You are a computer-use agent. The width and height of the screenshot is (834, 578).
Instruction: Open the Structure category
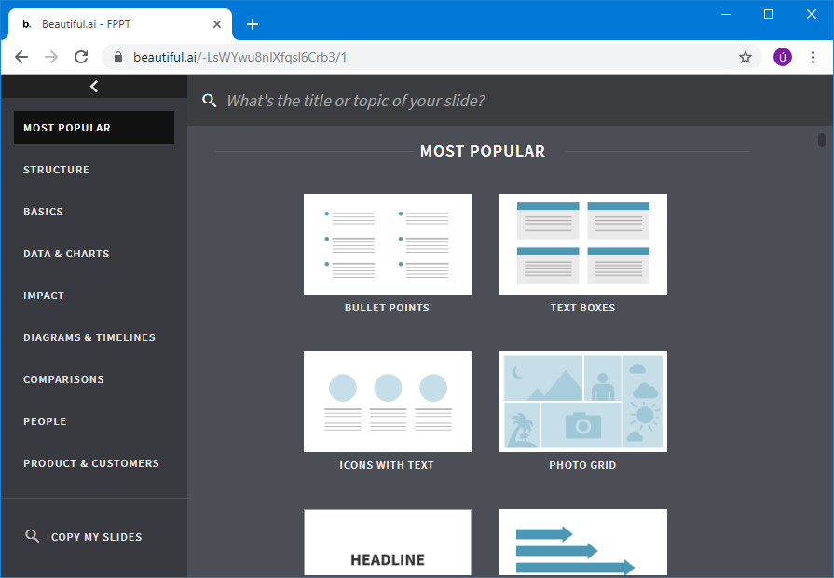(x=57, y=170)
